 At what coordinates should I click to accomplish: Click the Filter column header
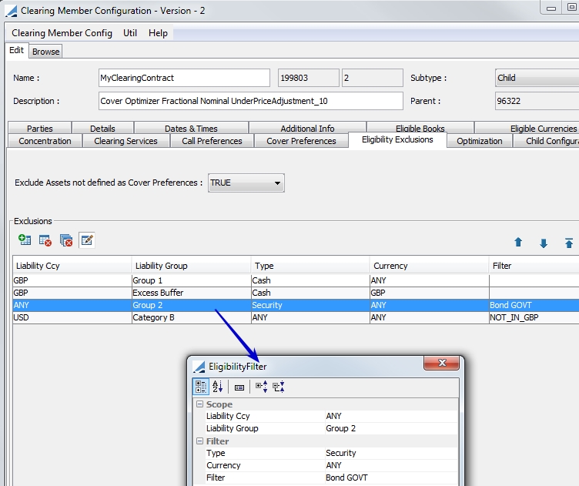click(x=534, y=266)
